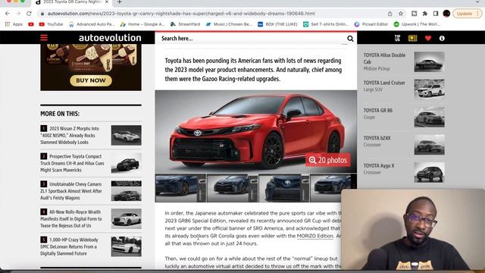Toggle the browser side panel icon
Screen dimensions: 485x273
pyautogui.click(x=436, y=14)
